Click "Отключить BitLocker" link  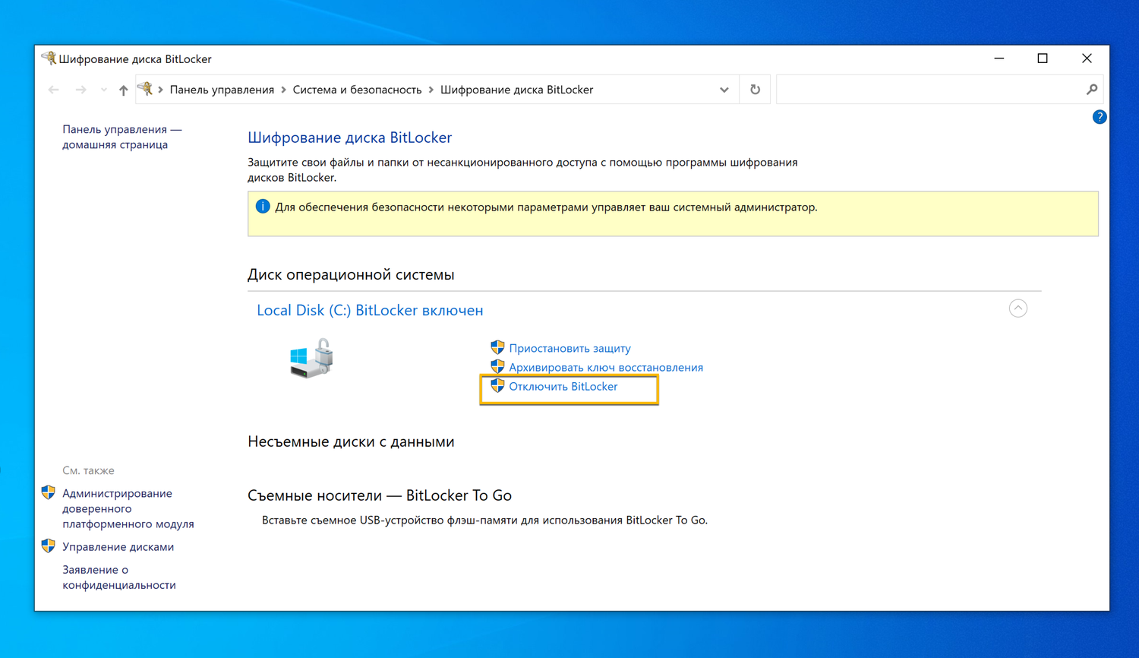[x=563, y=386]
